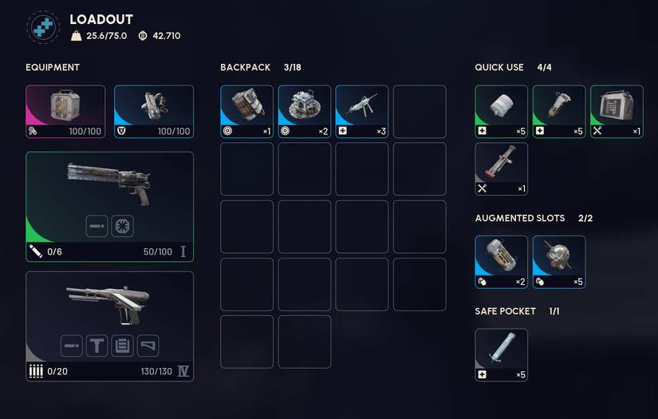Screen dimensions: 658x419
Task: Select the round tech mod slot on revolver
Action: pyautogui.click(x=123, y=226)
